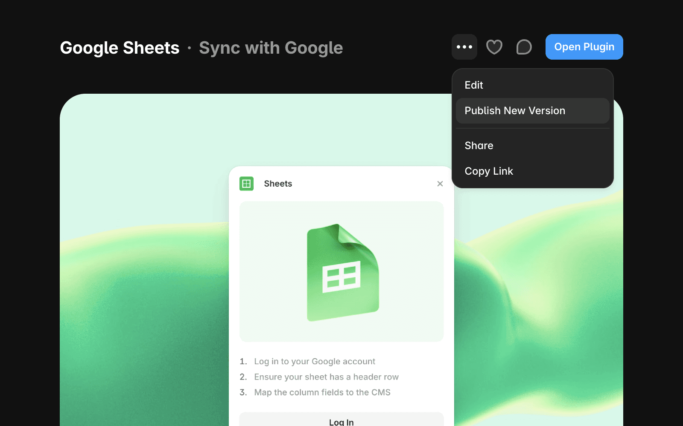
Task: Click the Sync with Google subtitle
Action: 271,48
